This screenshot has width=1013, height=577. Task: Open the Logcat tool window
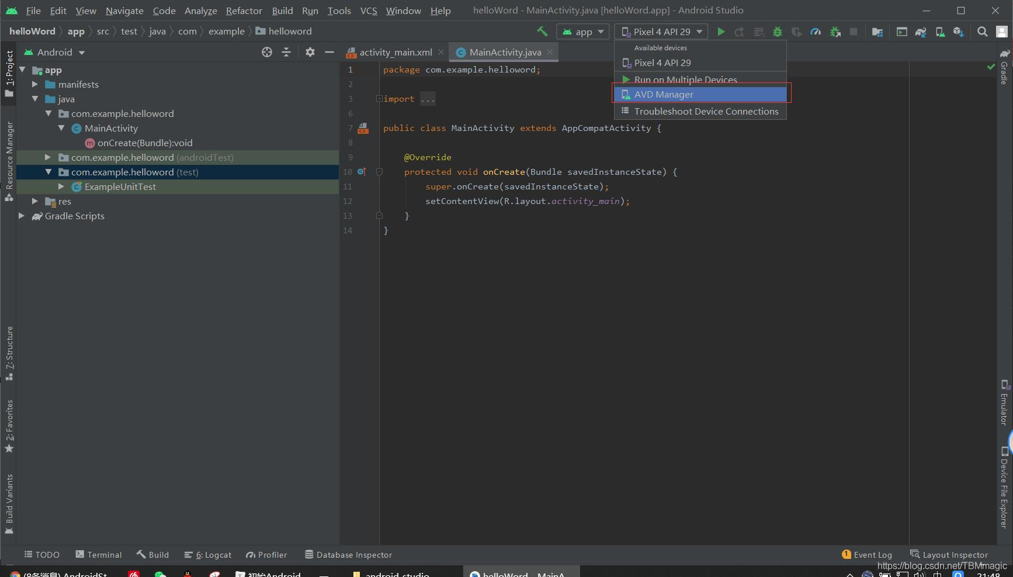(x=208, y=555)
